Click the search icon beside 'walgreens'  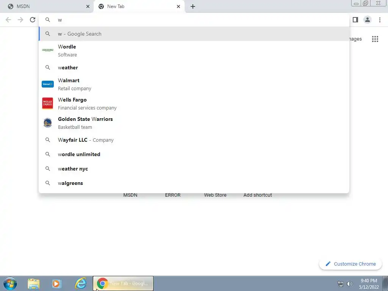pyautogui.click(x=47, y=183)
